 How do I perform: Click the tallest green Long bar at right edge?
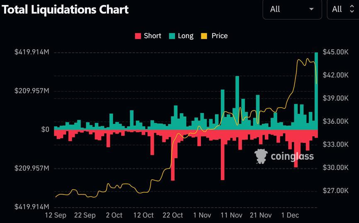tap(316, 91)
